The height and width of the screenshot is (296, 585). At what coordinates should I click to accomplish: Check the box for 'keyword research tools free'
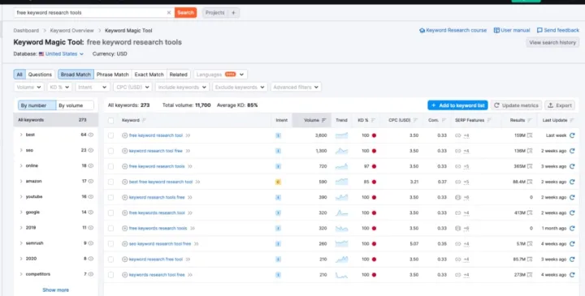110,197
